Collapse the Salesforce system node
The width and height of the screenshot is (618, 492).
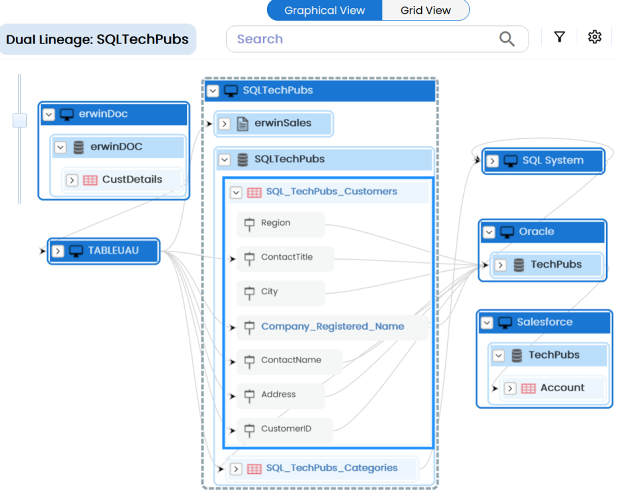point(487,323)
